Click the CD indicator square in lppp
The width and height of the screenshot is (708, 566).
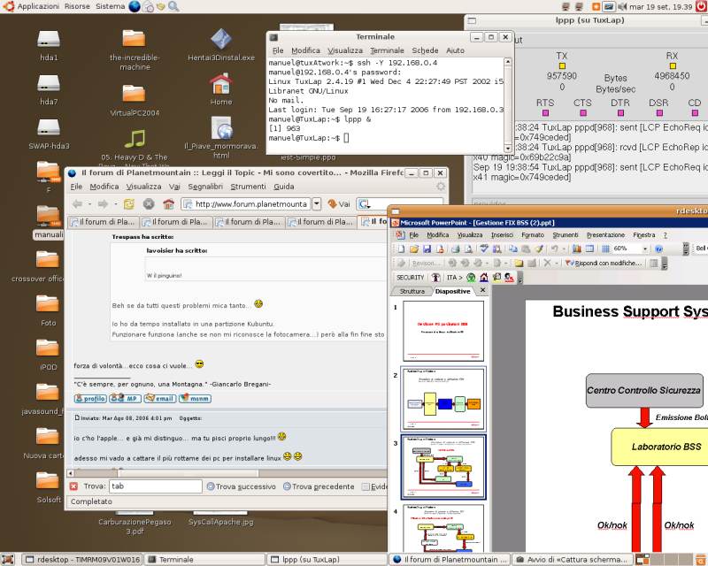(695, 113)
